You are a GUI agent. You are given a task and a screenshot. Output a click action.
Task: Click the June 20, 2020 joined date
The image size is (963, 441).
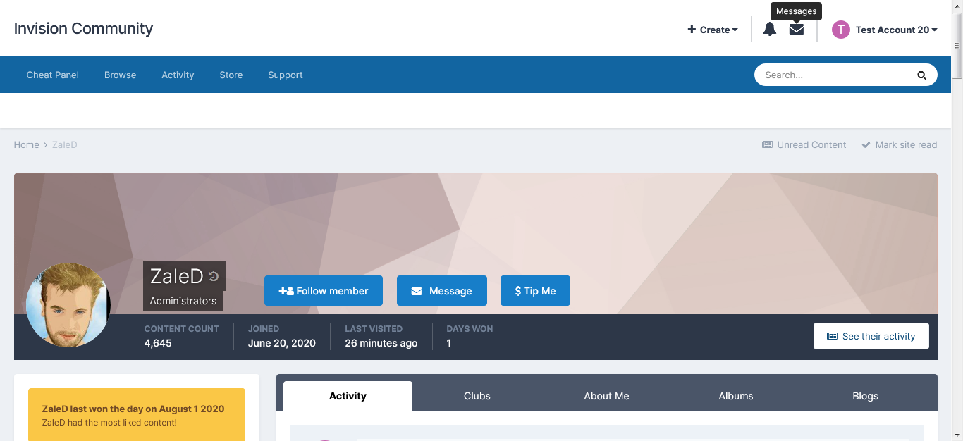[x=282, y=343]
